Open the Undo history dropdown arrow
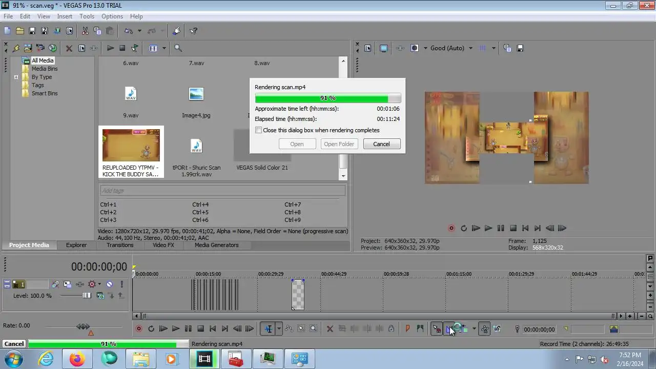This screenshot has width=656, height=369. pos(139,31)
